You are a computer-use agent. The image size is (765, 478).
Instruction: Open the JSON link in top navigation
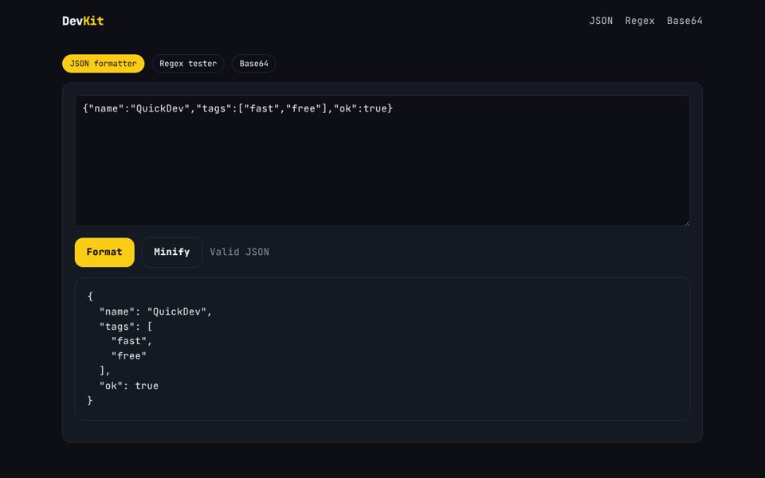tap(601, 21)
